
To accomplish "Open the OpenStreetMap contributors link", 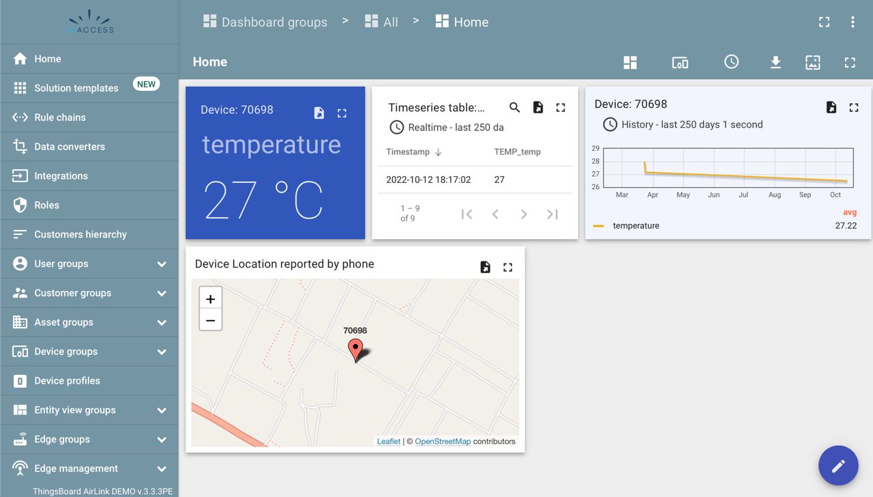I will tap(443, 441).
